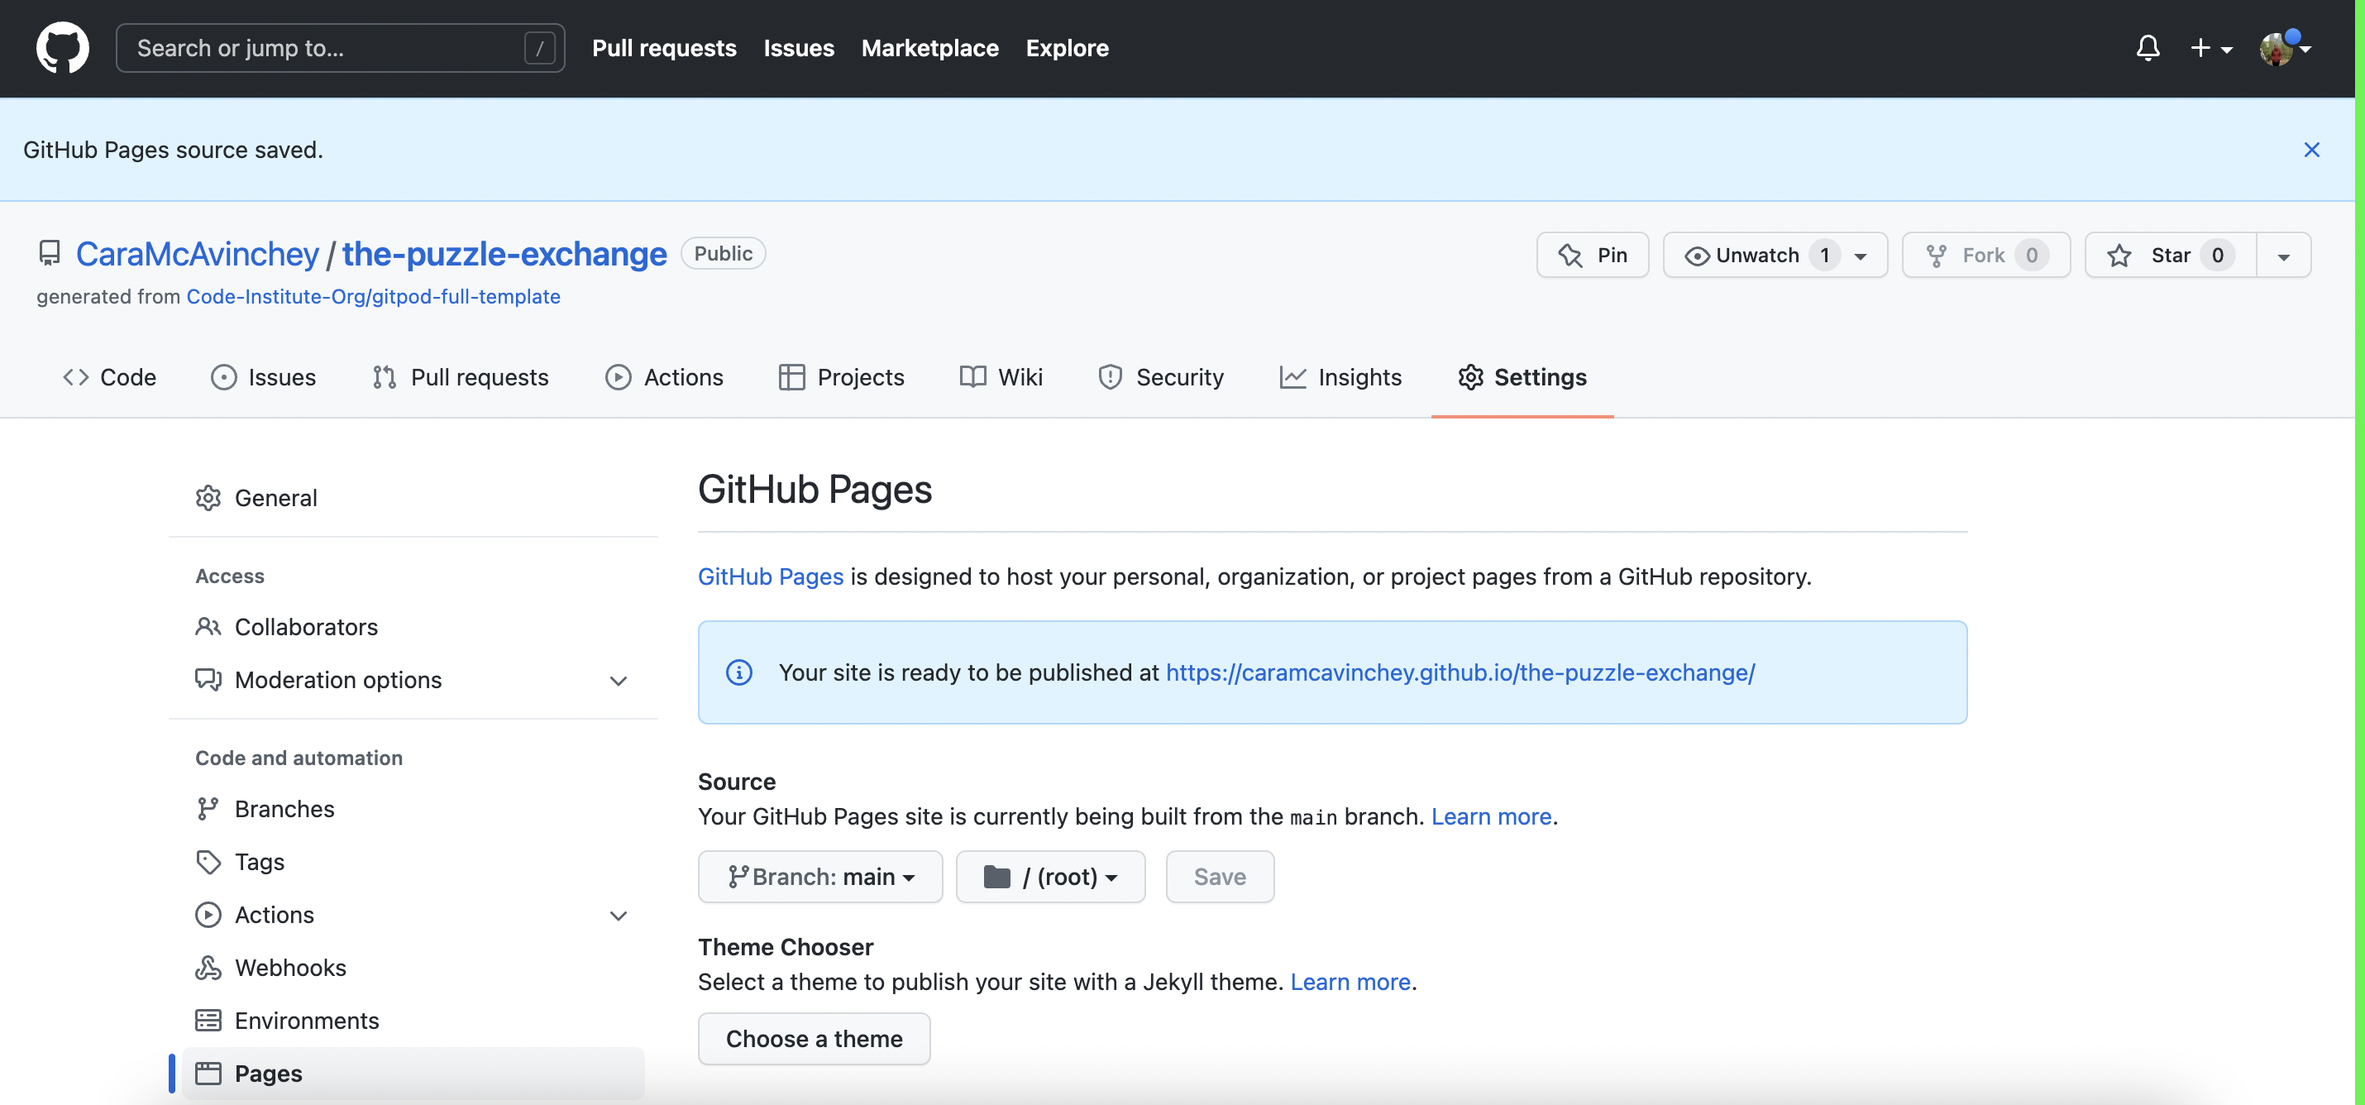This screenshot has height=1105, width=2365.
Task: Open the published site URL link
Action: point(1460,672)
